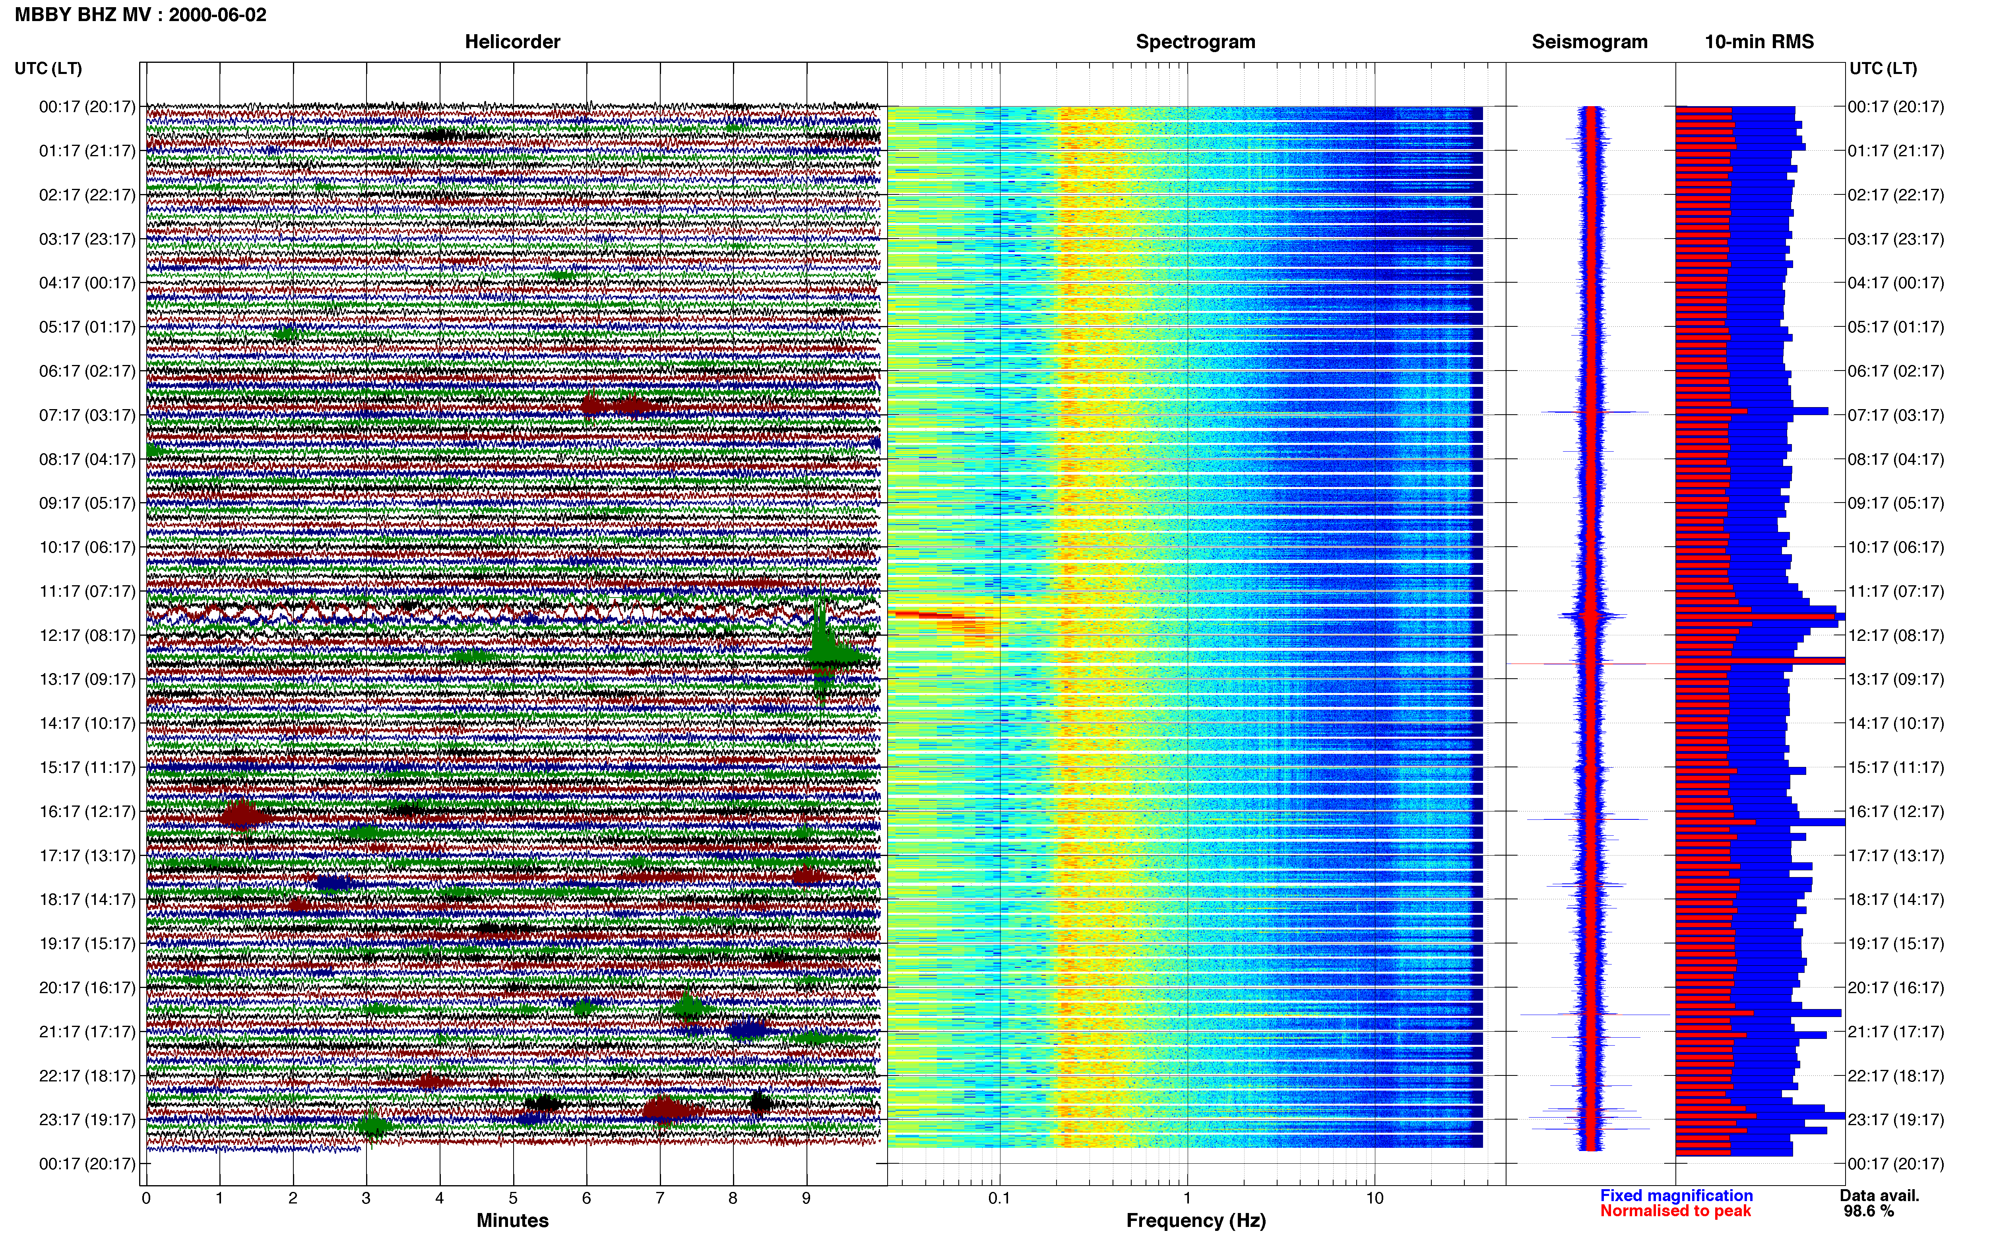Click left time label '04:17 (00:17)'
1995x1248 pixels.
pyautogui.click(x=87, y=283)
